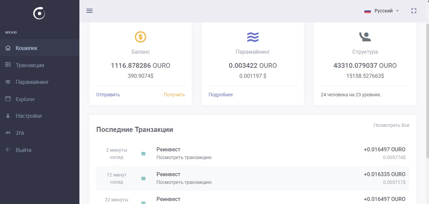Click the Структура card title
Viewport: 429px width, 204px height.
(x=365, y=52)
